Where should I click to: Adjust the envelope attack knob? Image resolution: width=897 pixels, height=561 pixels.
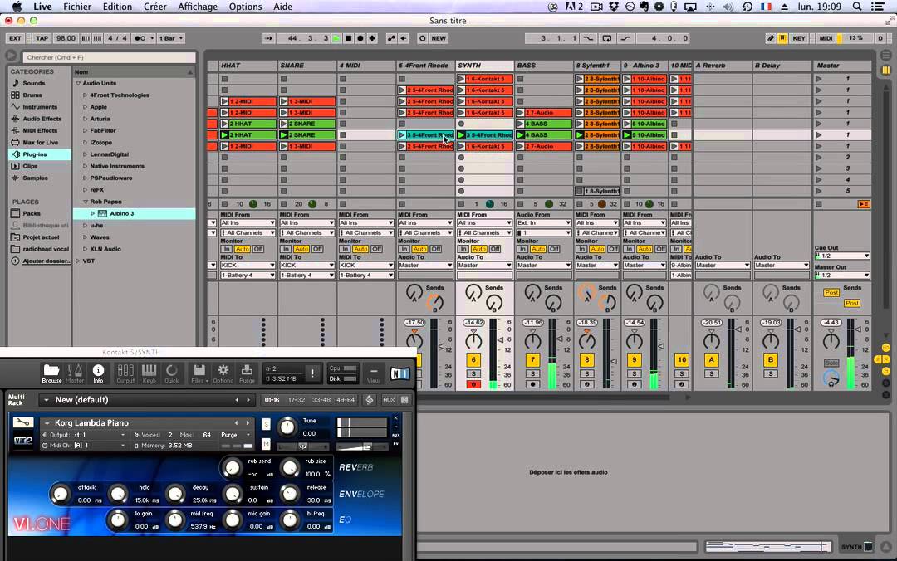(x=60, y=494)
